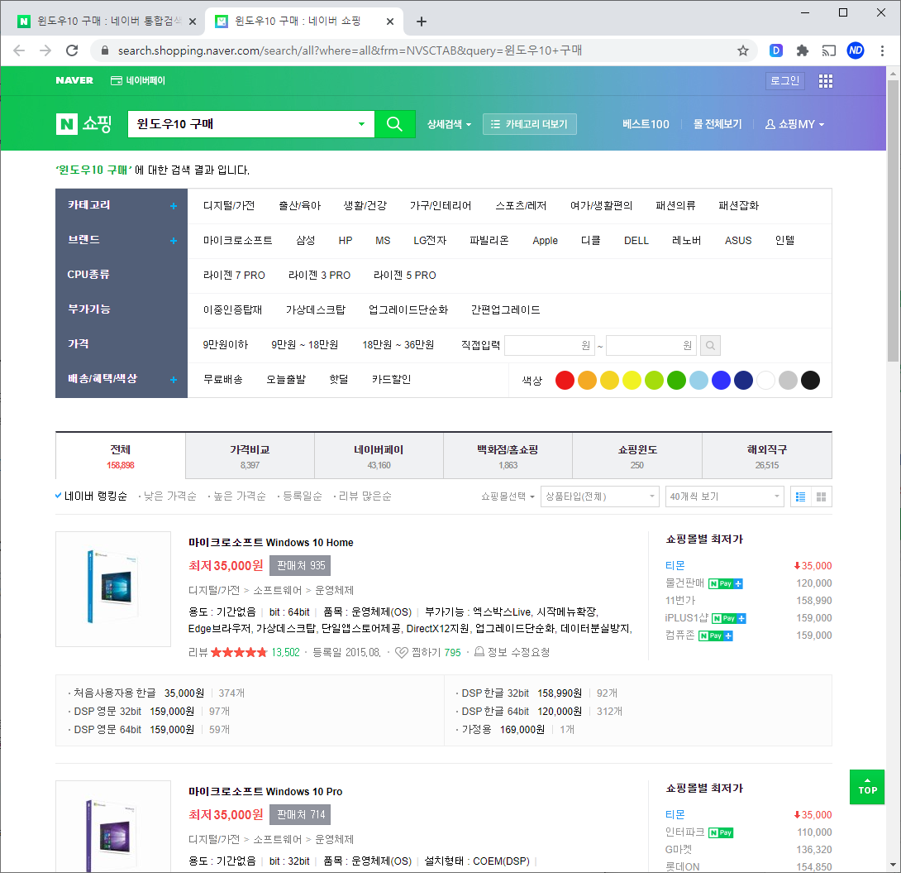This screenshot has height=873, width=901.
Task: Sort by 등록일순
Action: click(303, 496)
